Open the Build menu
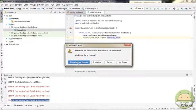196x110 pixels. click(47, 5)
